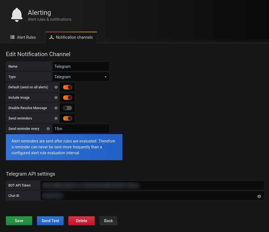Click the Edit Notification Channel heading

[x=38, y=54]
